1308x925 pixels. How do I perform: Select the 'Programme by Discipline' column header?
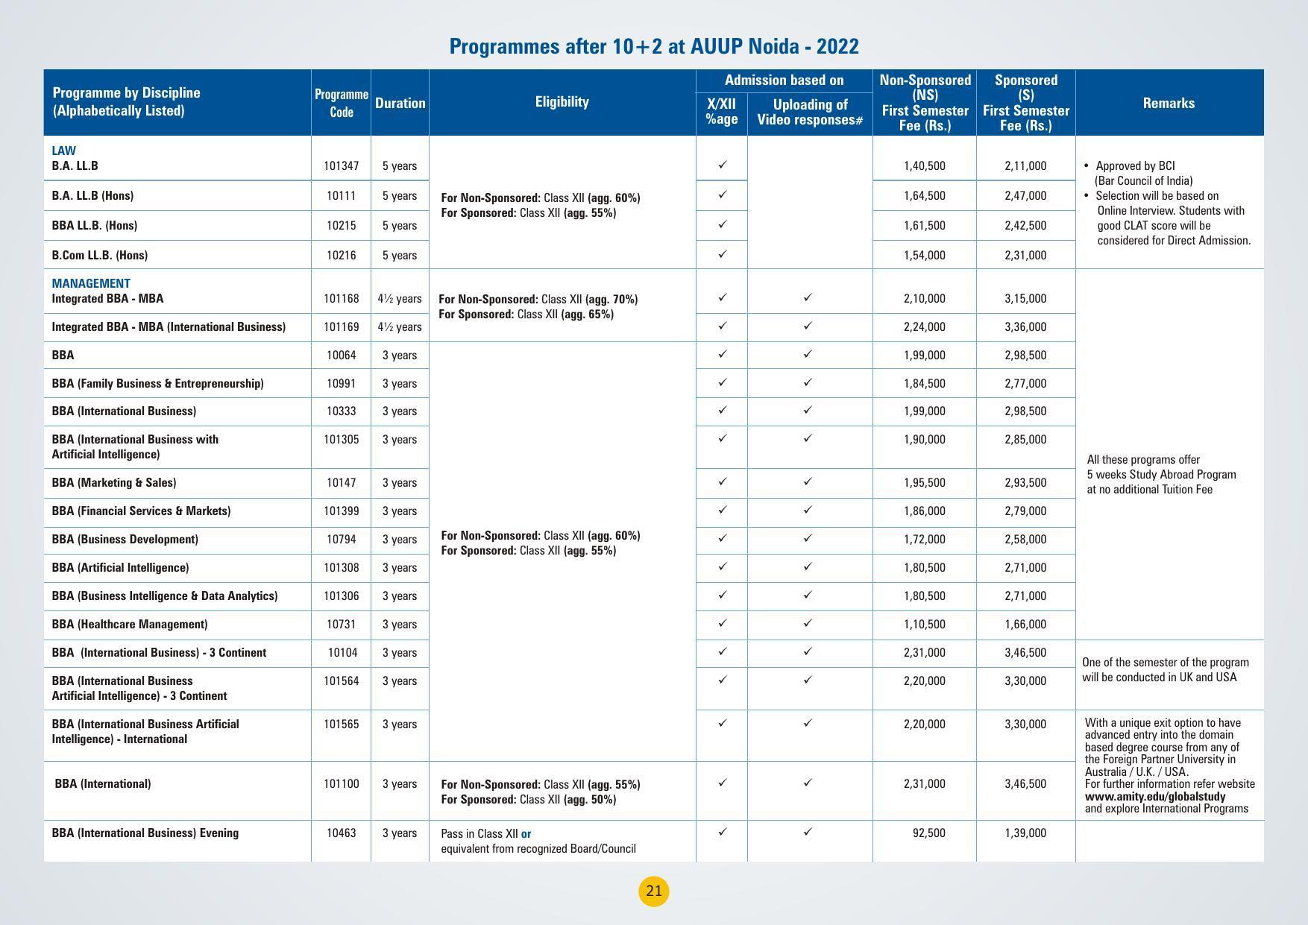126,102
